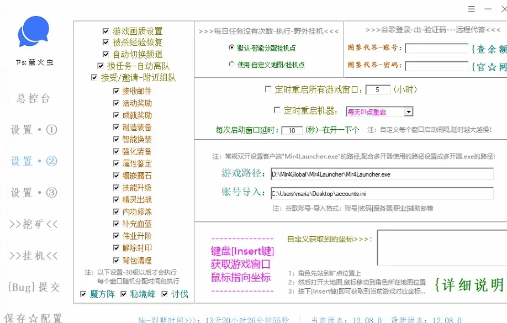This screenshot has height=323, width=507.
Task: Click the restart hours field showing 5
Action: coord(378,90)
